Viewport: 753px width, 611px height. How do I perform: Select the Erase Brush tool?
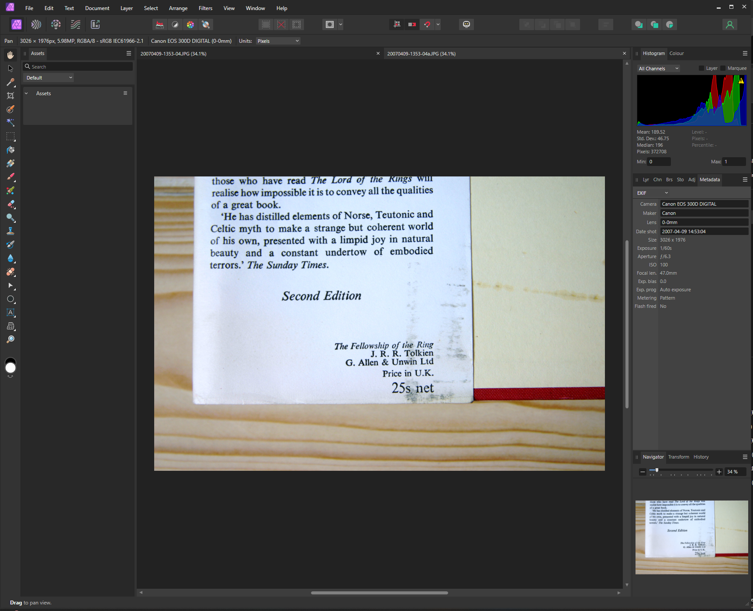pyautogui.click(x=10, y=204)
